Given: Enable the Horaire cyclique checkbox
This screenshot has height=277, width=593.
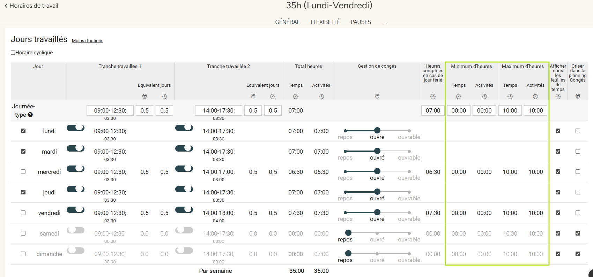Looking at the screenshot, I should coord(13,53).
